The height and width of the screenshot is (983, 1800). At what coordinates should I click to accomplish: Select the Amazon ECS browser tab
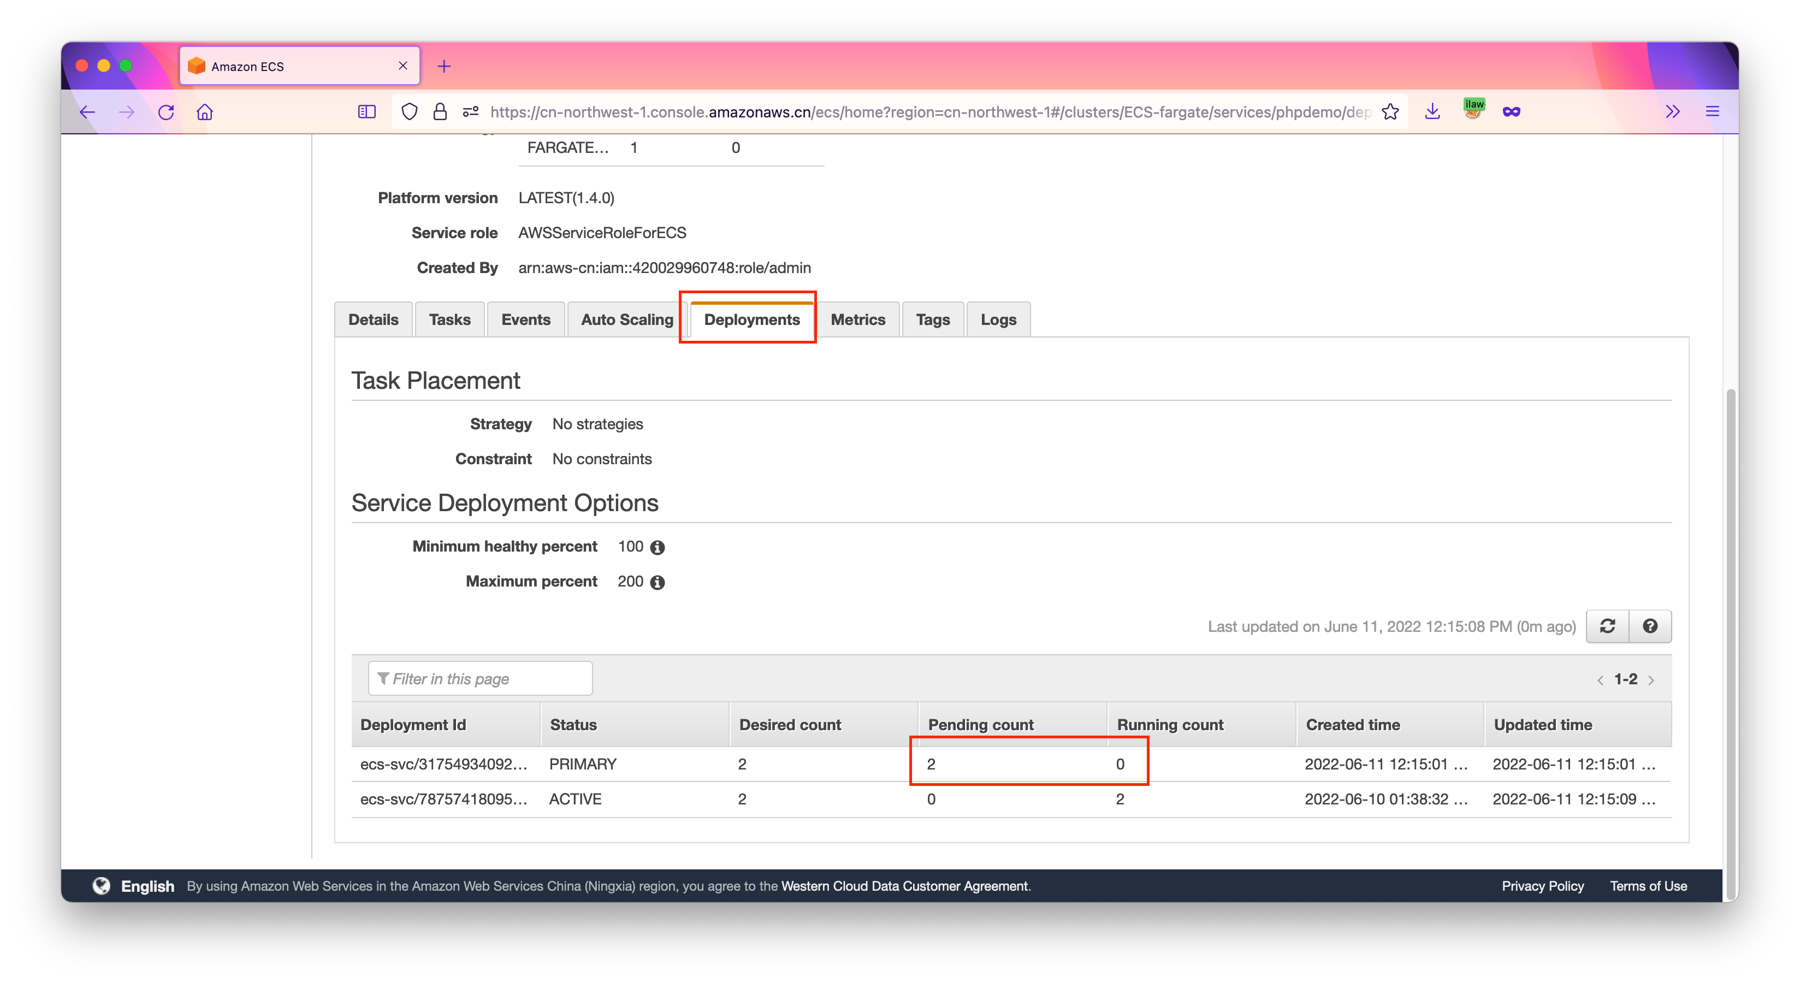tap(299, 66)
